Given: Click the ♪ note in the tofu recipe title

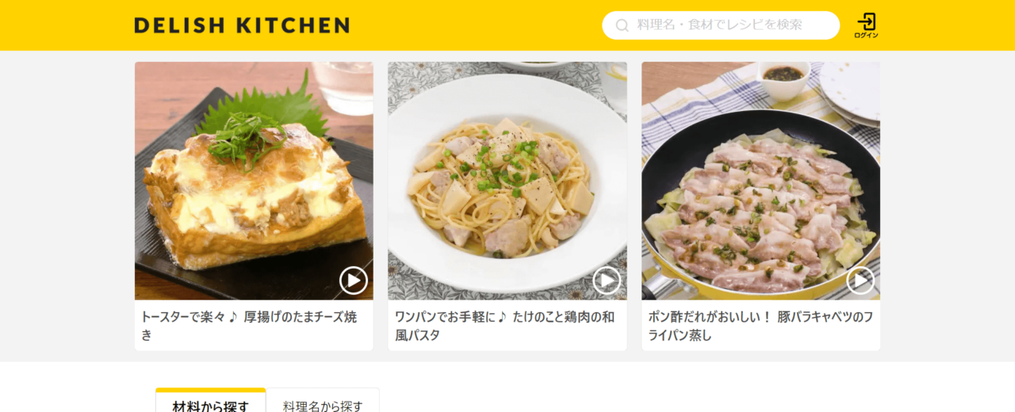Looking at the screenshot, I should 232,317.
